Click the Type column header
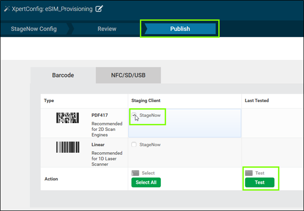This screenshot has height=211, width=304. 49,101
